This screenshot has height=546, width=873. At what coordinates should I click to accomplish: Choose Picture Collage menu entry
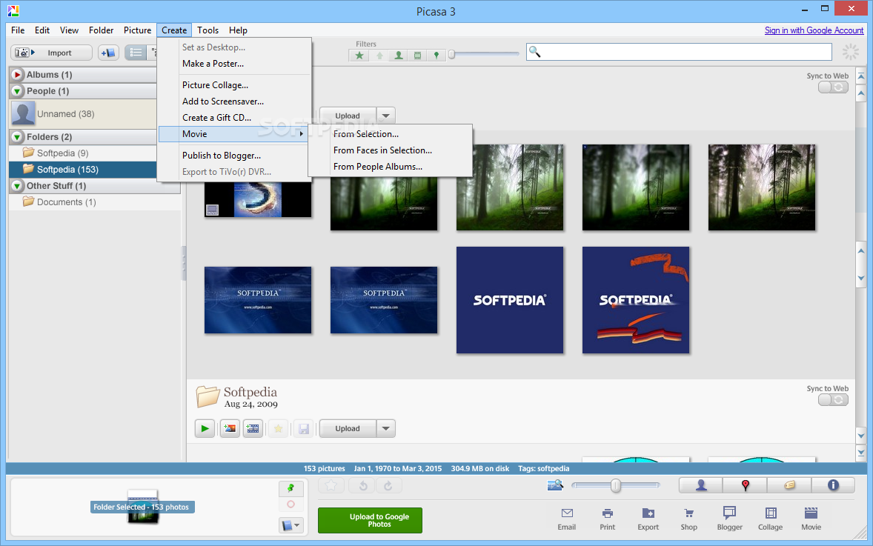234,85
